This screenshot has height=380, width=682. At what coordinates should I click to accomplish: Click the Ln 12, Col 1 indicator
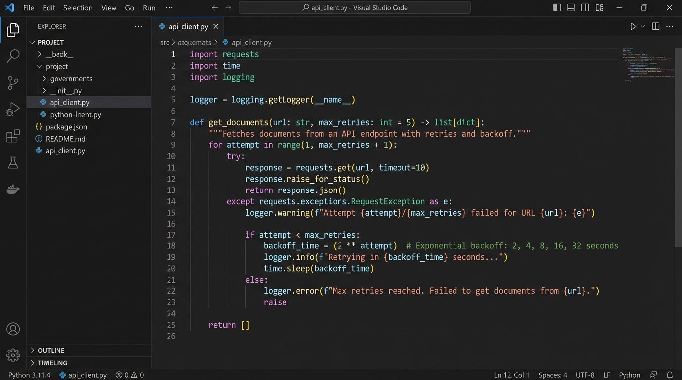tap(511, 375)
